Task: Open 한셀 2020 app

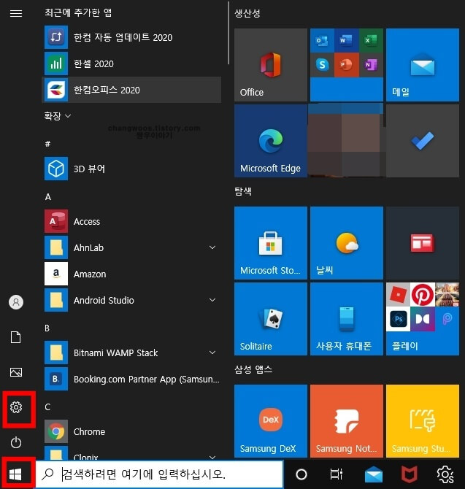Action: pos(131,64)
